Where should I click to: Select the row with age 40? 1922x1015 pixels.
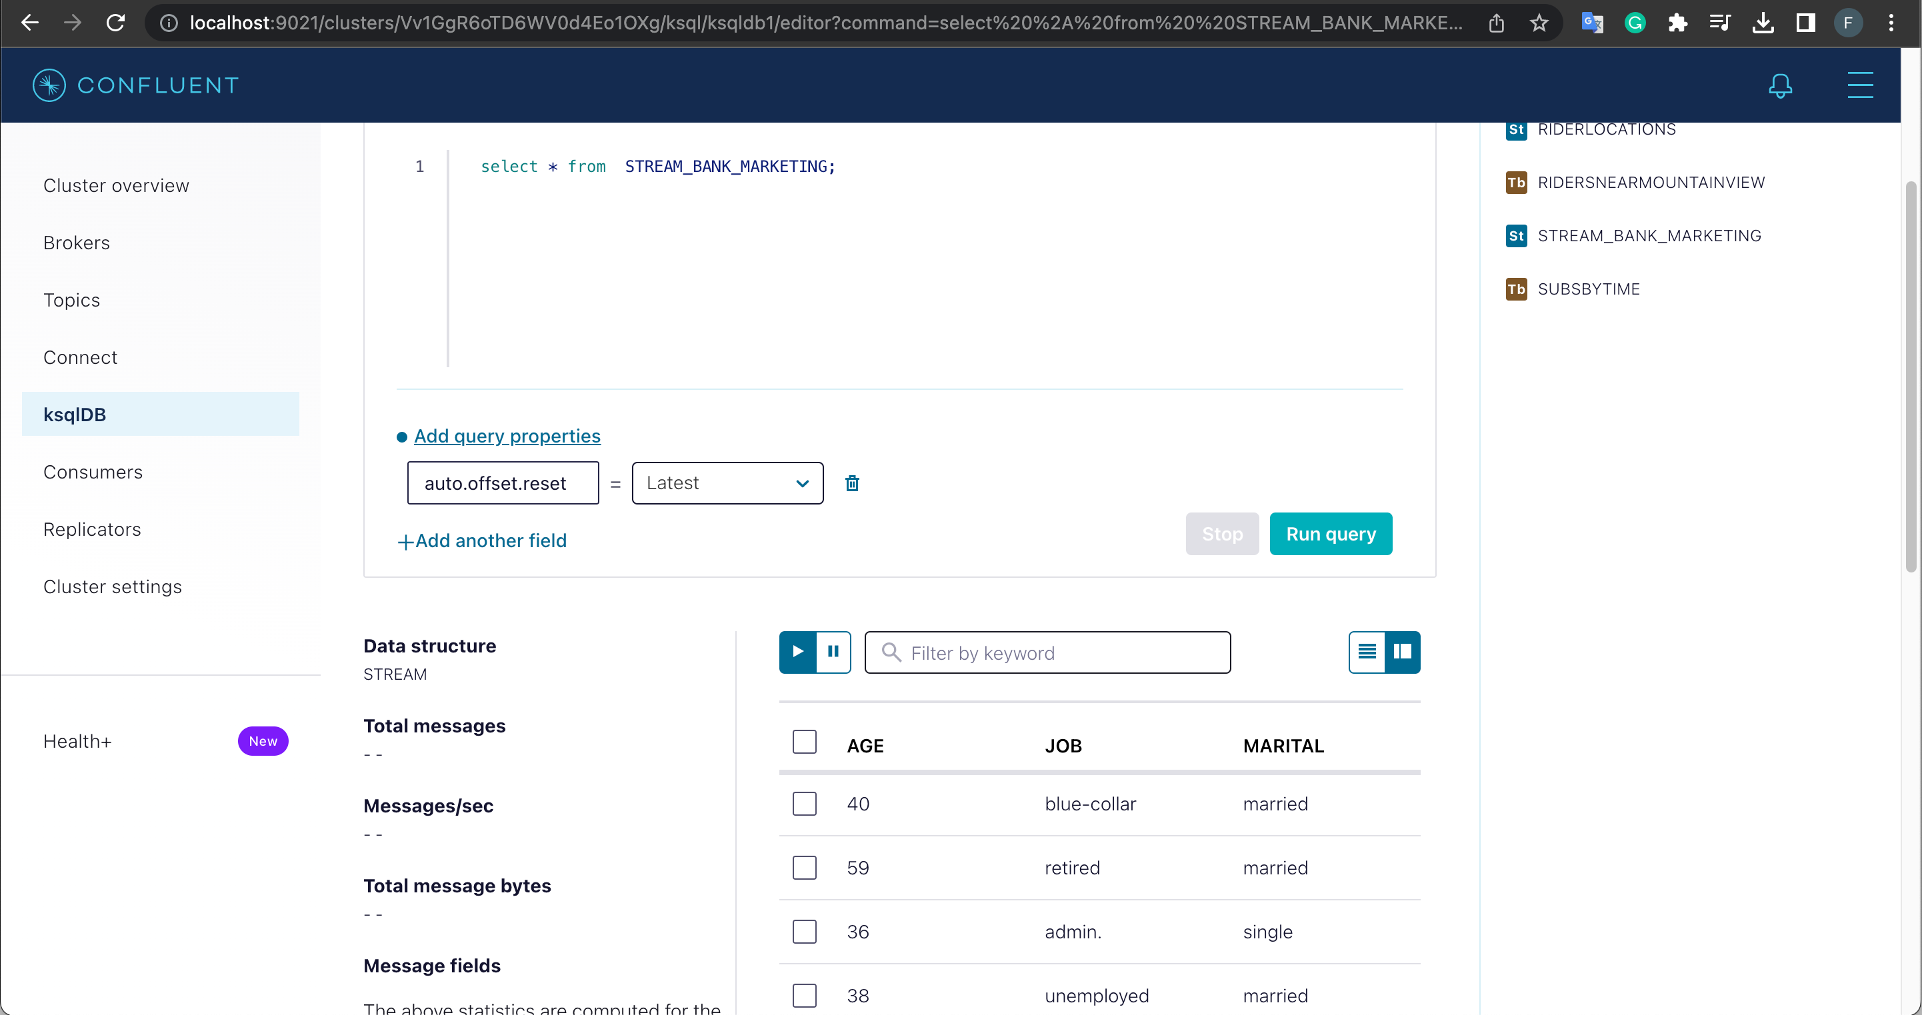[x=804, y=804]
